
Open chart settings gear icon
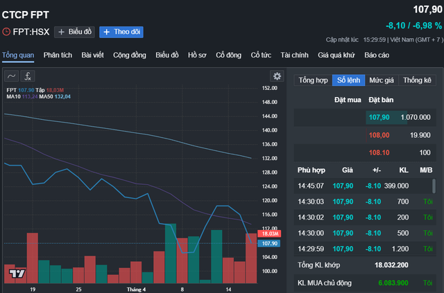(277, 76)
